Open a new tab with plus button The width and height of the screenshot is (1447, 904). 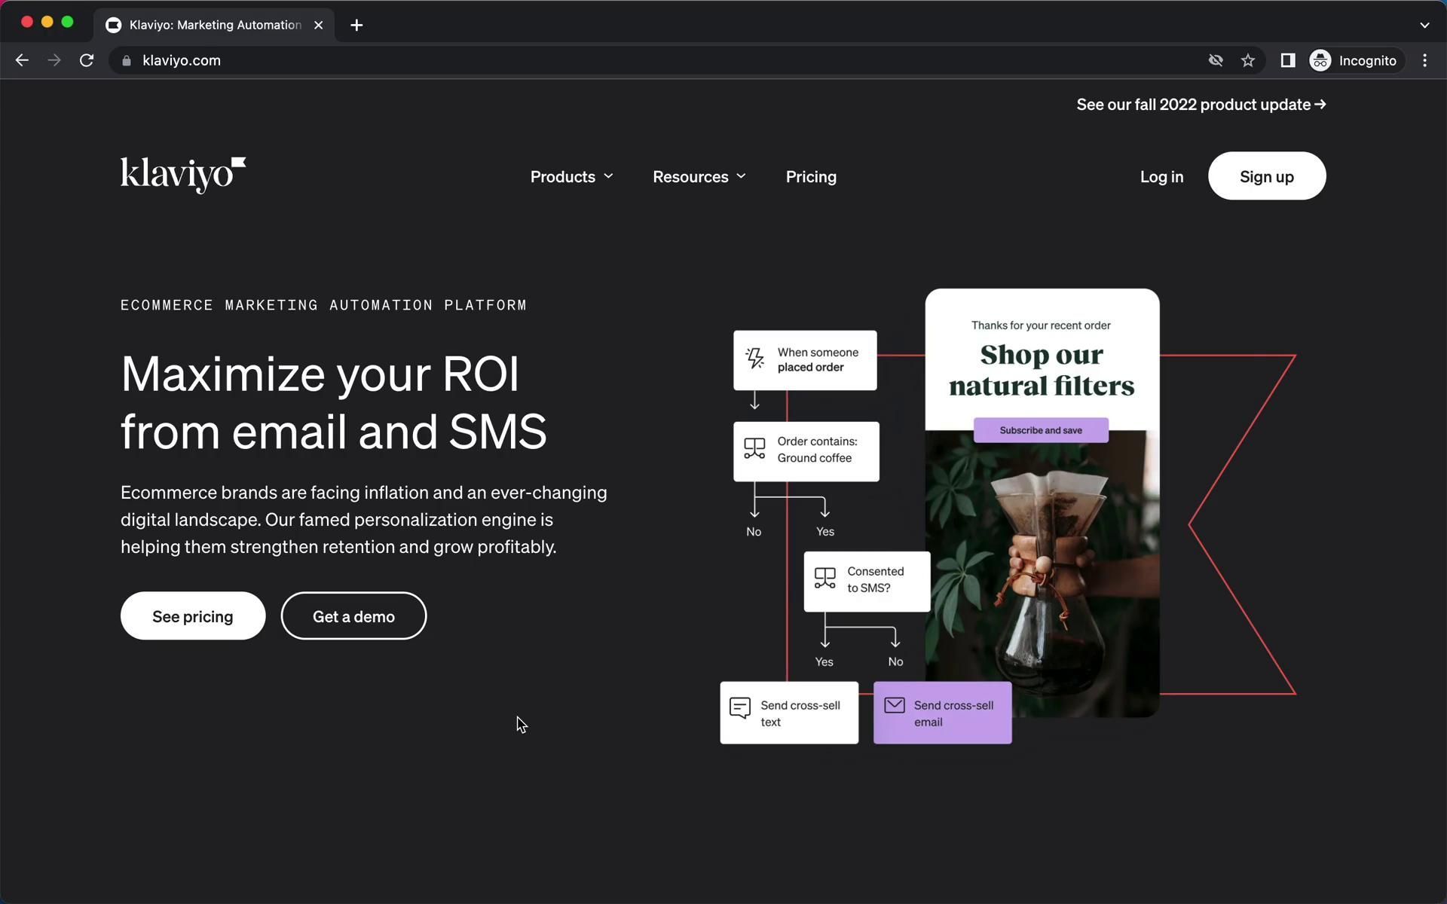(356, 25)
